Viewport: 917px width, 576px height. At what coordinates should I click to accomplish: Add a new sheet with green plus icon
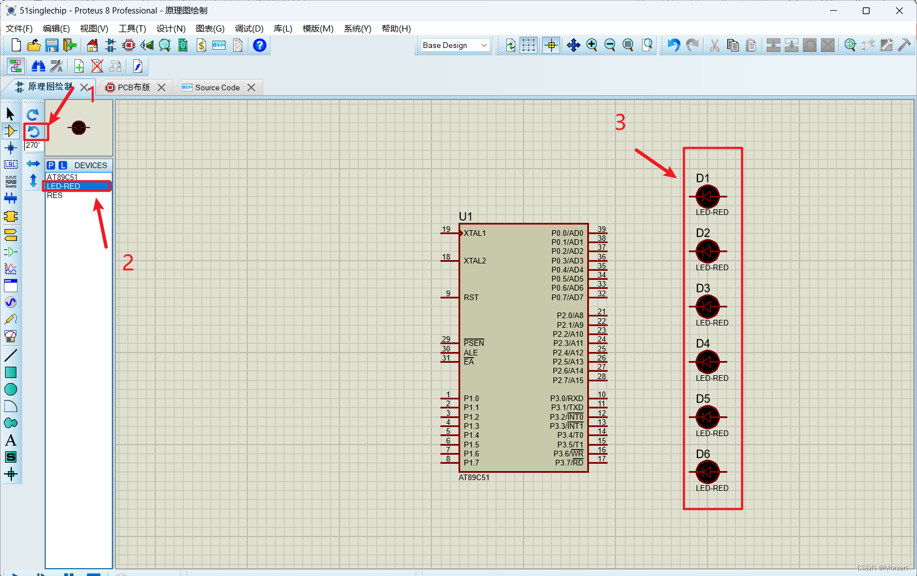coord(79,67)
